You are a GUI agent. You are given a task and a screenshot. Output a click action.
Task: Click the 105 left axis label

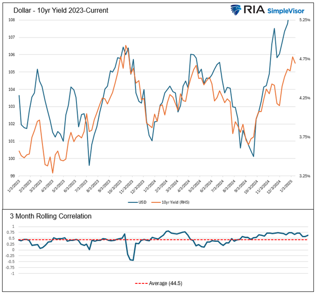12,72
